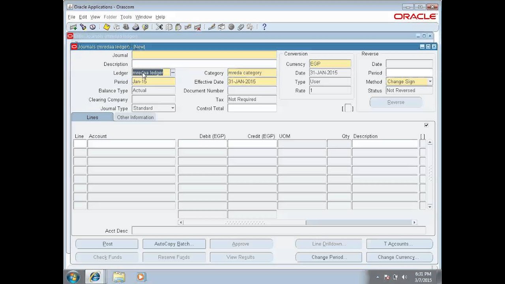
Task: Click the Print toolbar icon
Action: coord(136,27)
